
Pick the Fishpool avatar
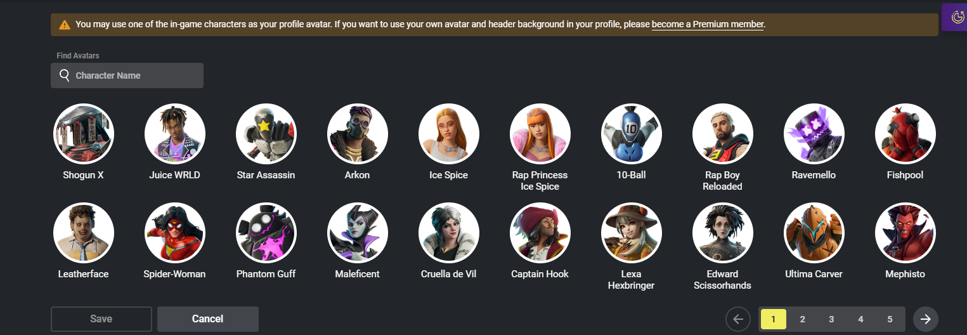pyautogui.click(x=905, y=134)
